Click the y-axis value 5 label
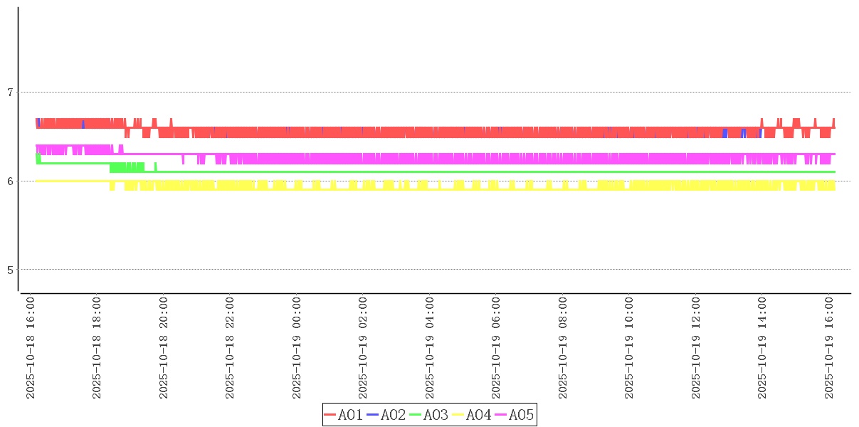This screenshot has height=427, width=859. tap(10, 270)
